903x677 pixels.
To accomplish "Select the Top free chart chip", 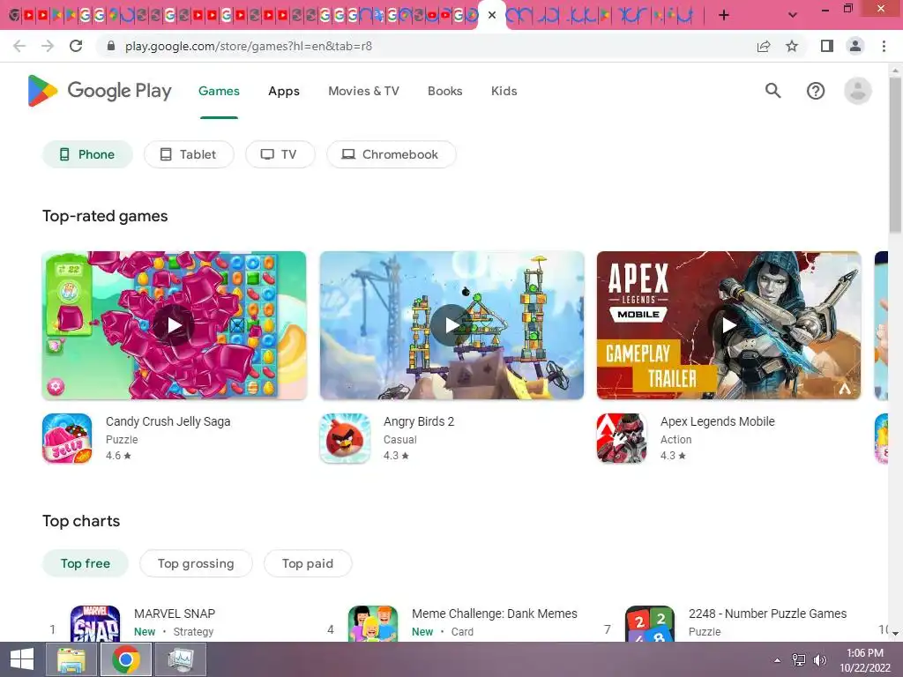I will [x=86, y=563].
